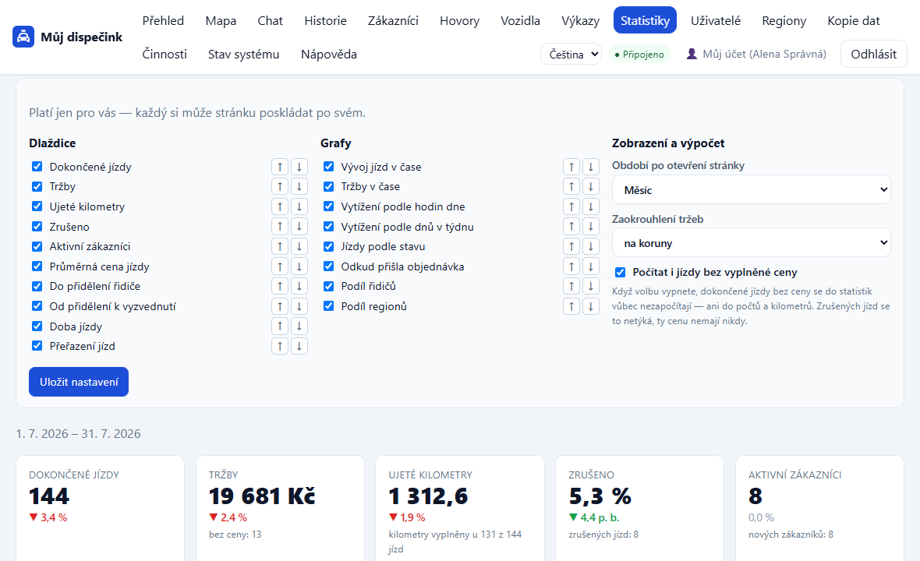This screenshot has width=920, height=561.
Task: Switch to the Mapa tab
Action: click(221, 20)
